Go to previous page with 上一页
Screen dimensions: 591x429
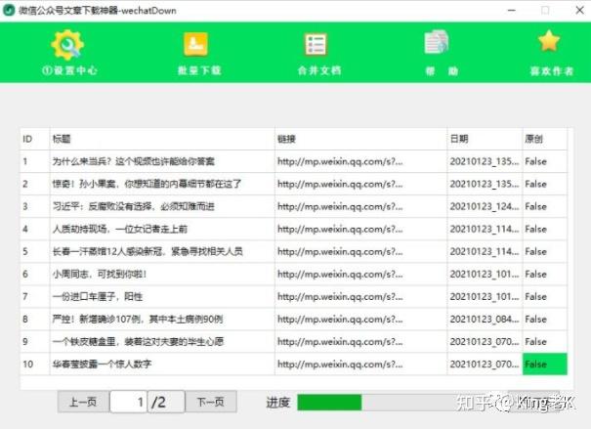pyautogui.click(x=82, y=402)
